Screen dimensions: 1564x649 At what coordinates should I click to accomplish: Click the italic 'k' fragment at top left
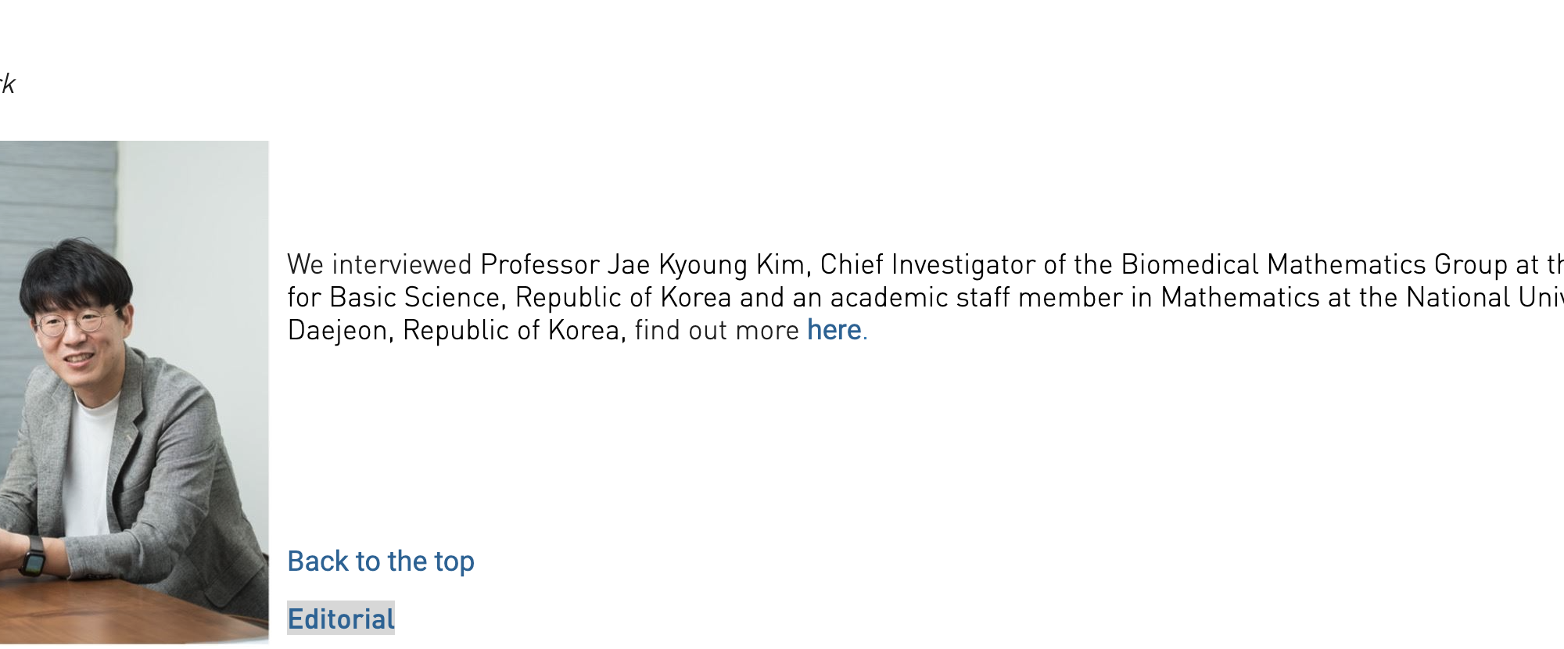tap(8, 84)
